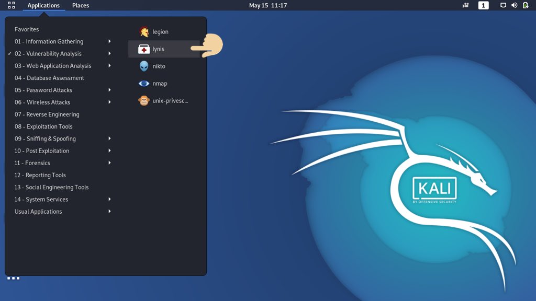Click the 14 - System Services label

(41, 199)
